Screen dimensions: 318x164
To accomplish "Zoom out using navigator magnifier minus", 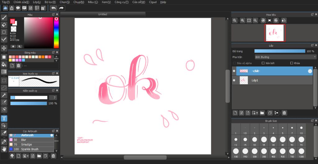I will 255,20.
